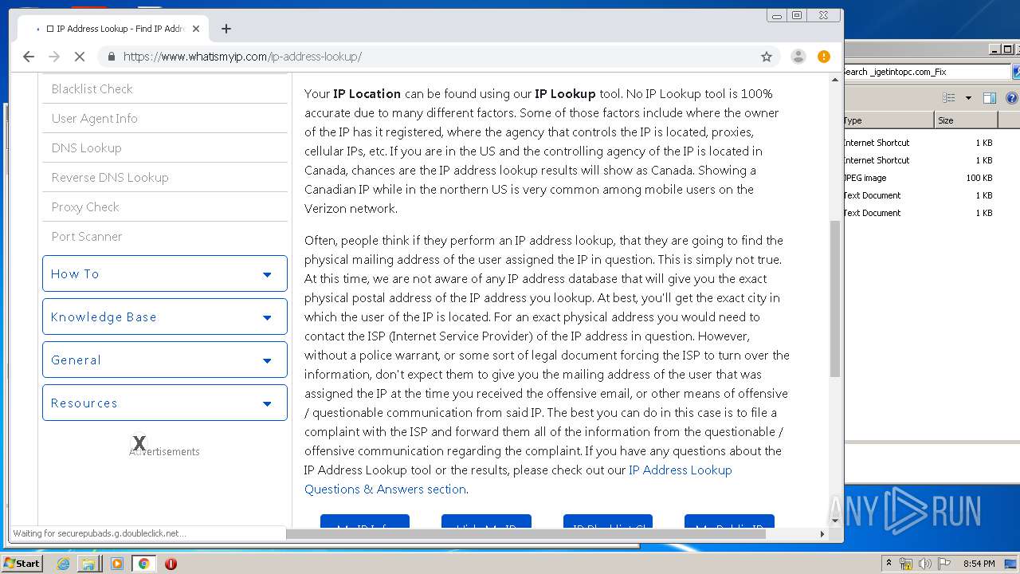The height and width of the screenshot is (574, 1020).
Task: Expand the Resources dropdown
Action: [x=165, y=403]
